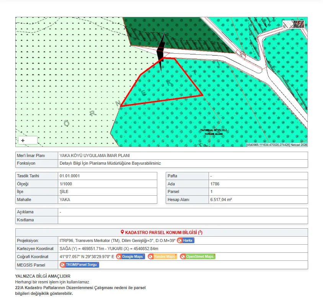Click the Netcad 2026 attribution text
This screenshot has height=301, width=323.
tap(299, 145)
